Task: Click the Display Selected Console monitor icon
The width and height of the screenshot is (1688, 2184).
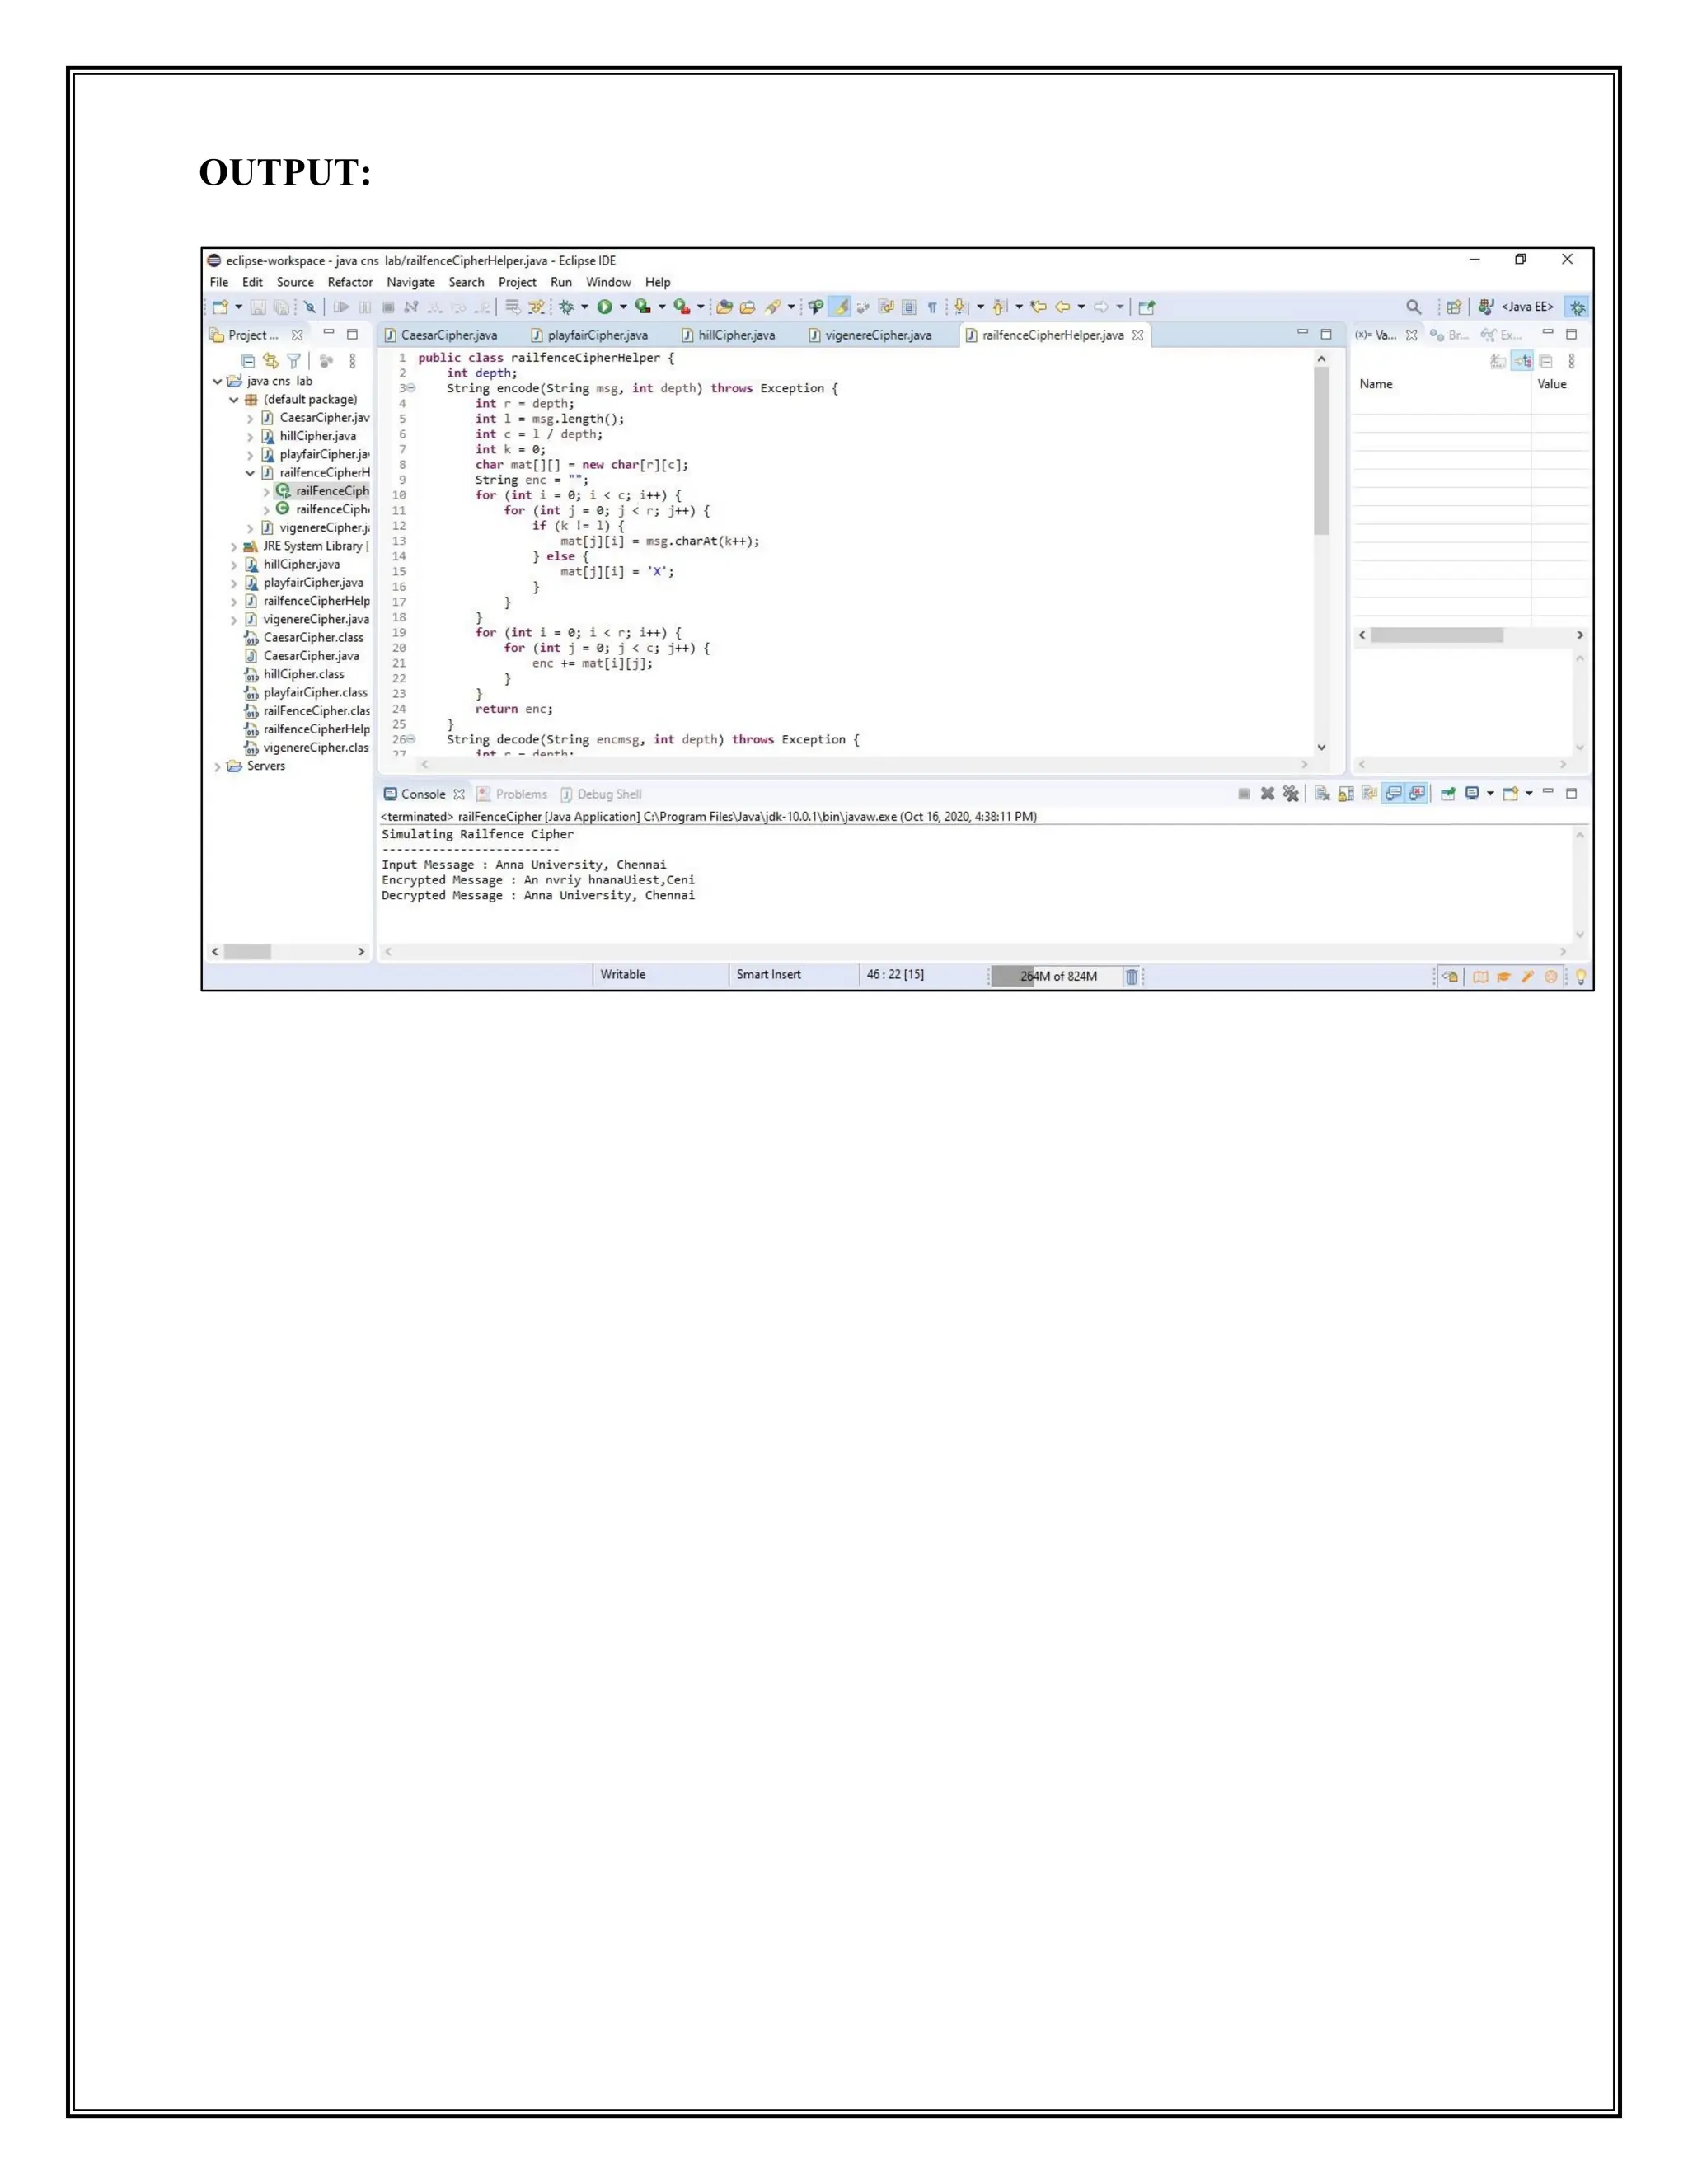Action: click(x=1472, y=793)
